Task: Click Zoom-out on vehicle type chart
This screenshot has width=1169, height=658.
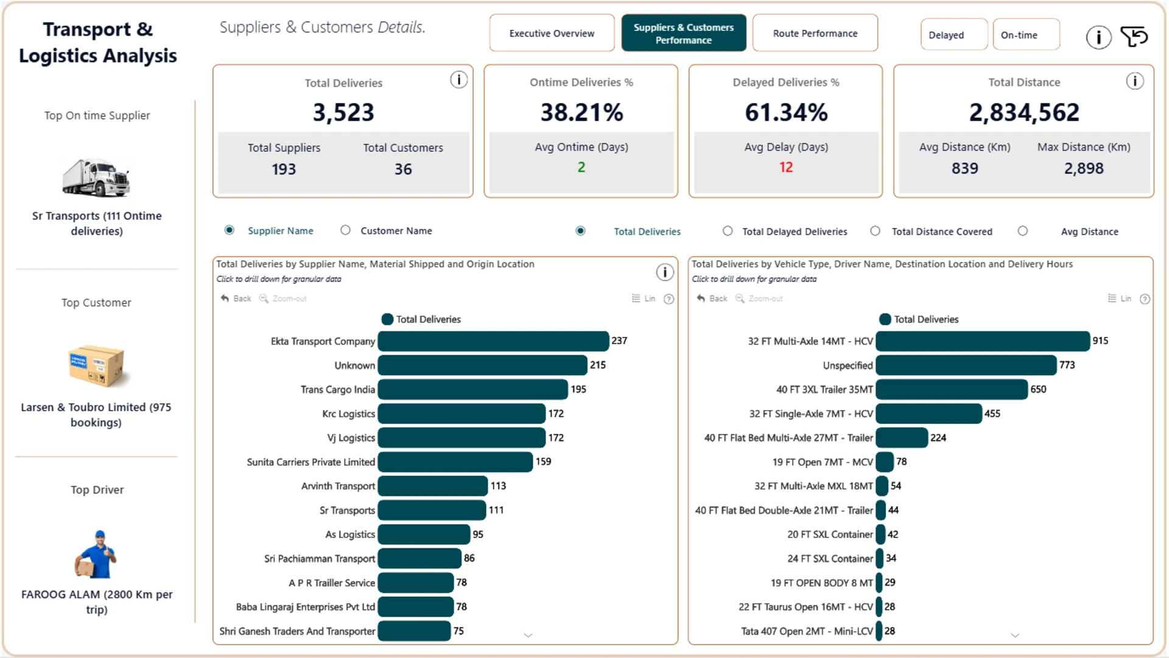Action: click(759, 299)
